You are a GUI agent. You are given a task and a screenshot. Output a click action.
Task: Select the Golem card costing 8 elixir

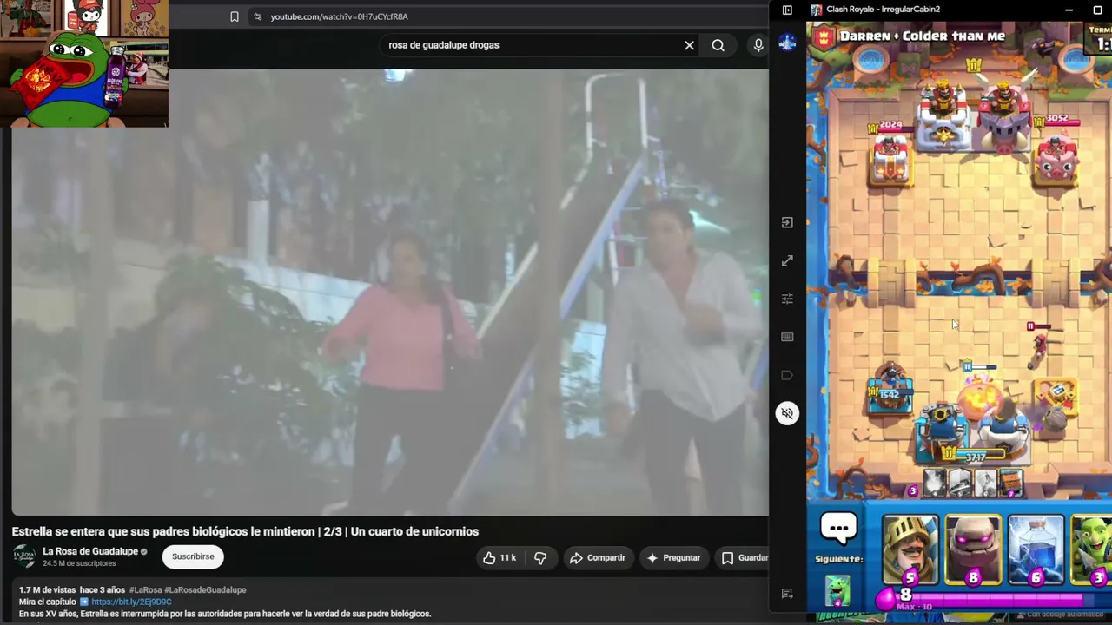(973, 550)
